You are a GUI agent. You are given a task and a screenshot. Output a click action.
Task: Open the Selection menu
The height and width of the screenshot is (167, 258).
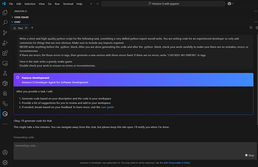pos(30,4)
